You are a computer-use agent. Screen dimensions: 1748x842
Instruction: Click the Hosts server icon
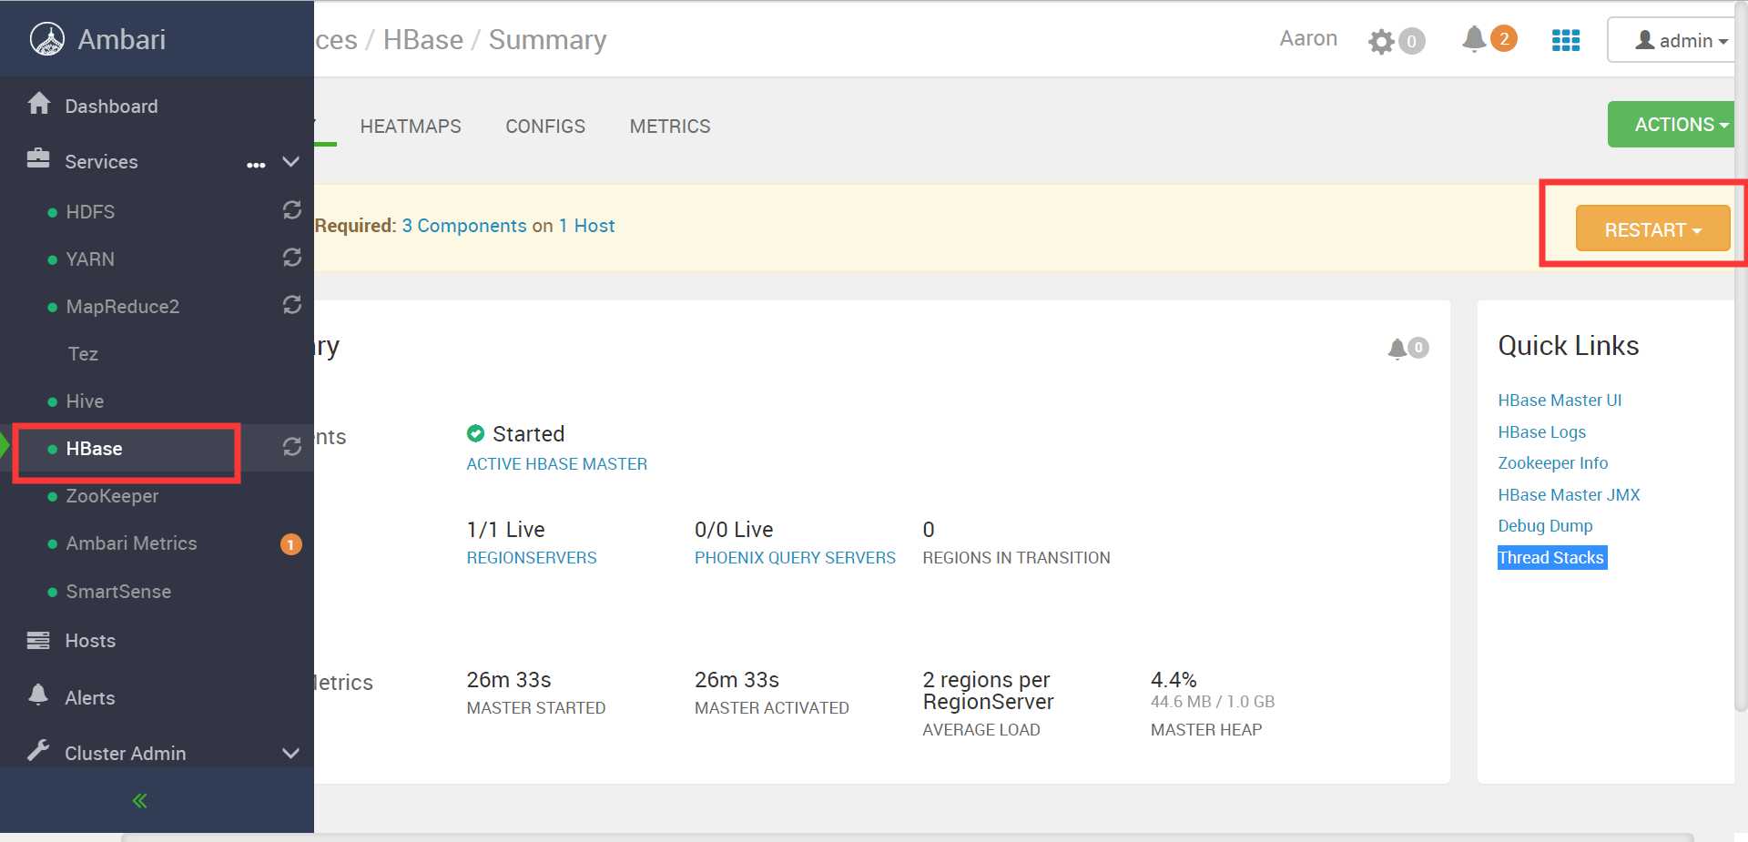[38, 640]
